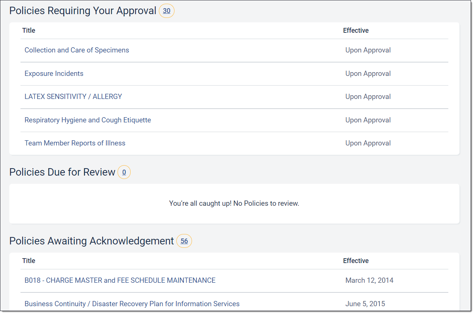Click Title column header in acknowledgement table
The height and width of the screenshot is (314, 474).
pyautogui.click(x=29, y=261)
